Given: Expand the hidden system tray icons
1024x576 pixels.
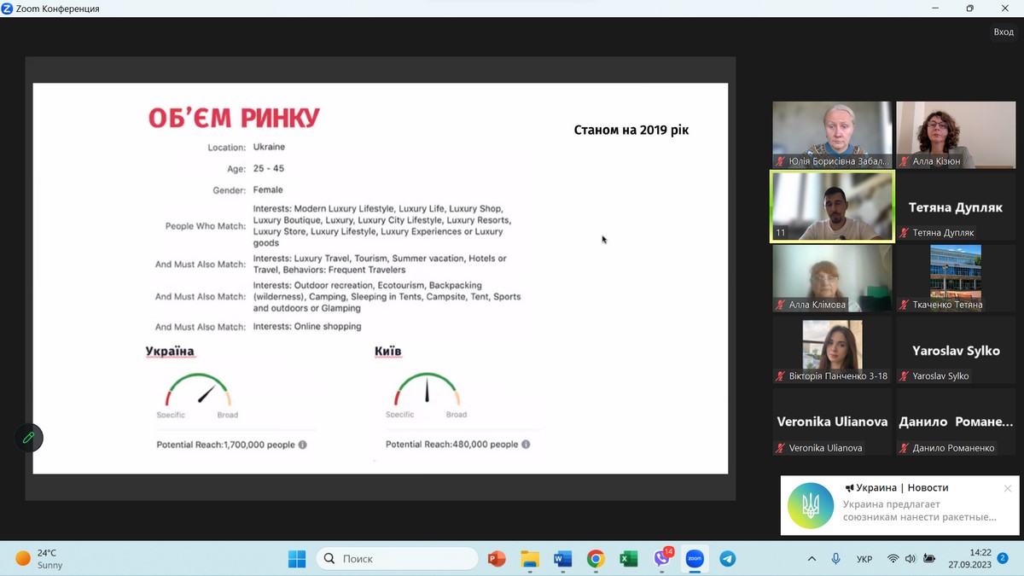Looking at the screenshot, I should pyautogui.click(x=812, y=559).
